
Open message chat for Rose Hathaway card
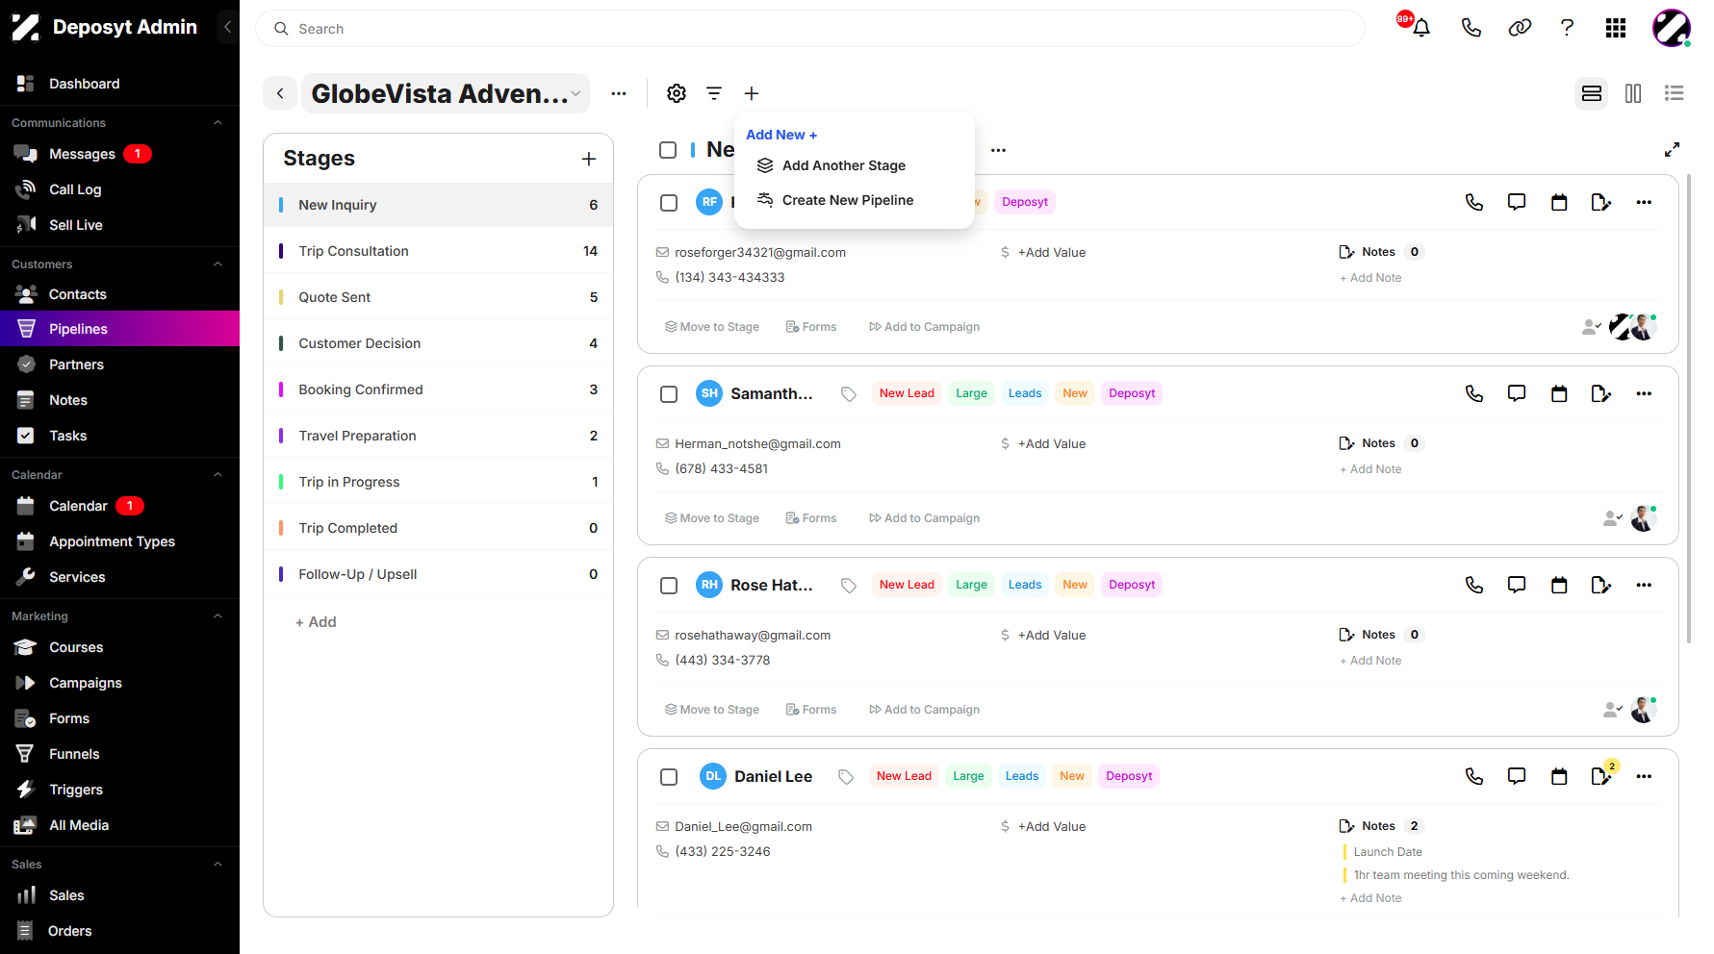pos(1517,585)
